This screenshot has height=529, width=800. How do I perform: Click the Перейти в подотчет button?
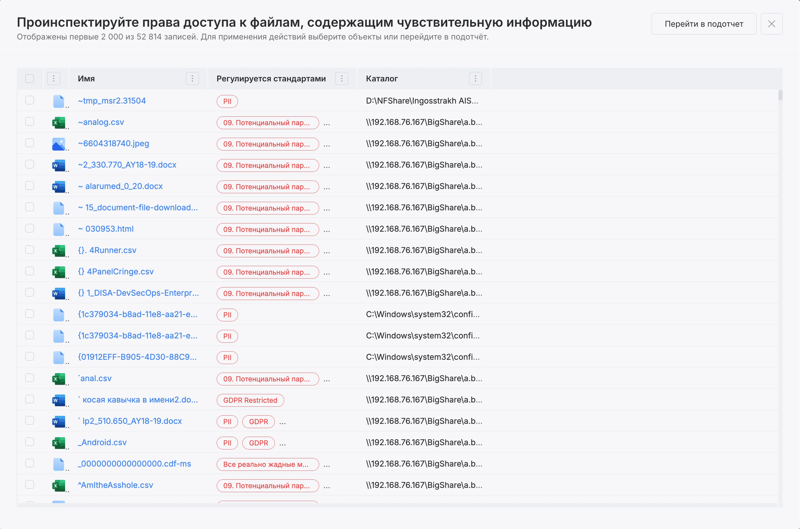tap(704, 23)
